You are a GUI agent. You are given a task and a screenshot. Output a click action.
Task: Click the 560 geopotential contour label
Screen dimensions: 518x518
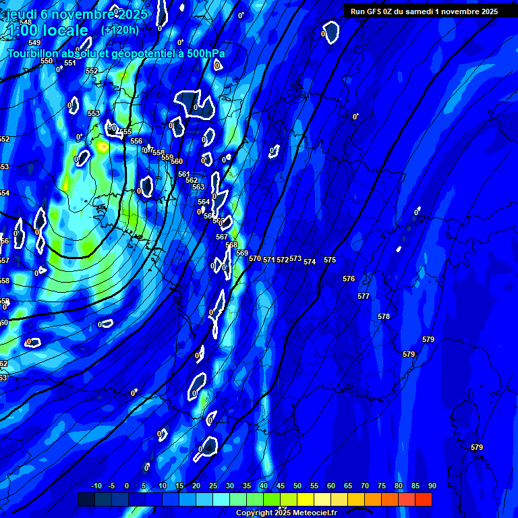(177, 161)
